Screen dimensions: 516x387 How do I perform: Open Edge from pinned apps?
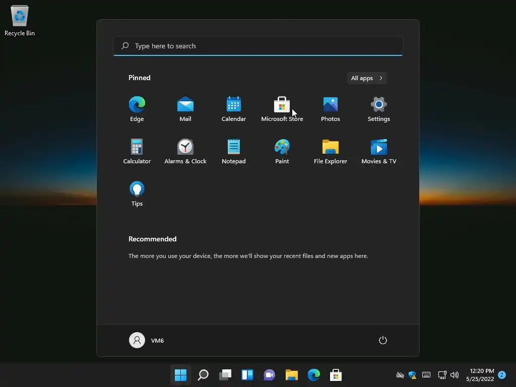coord(137,109)
